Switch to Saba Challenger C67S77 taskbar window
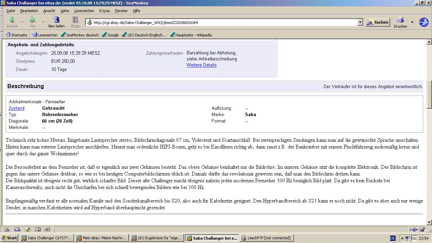 pyautogui.click(x=47, y=238)
